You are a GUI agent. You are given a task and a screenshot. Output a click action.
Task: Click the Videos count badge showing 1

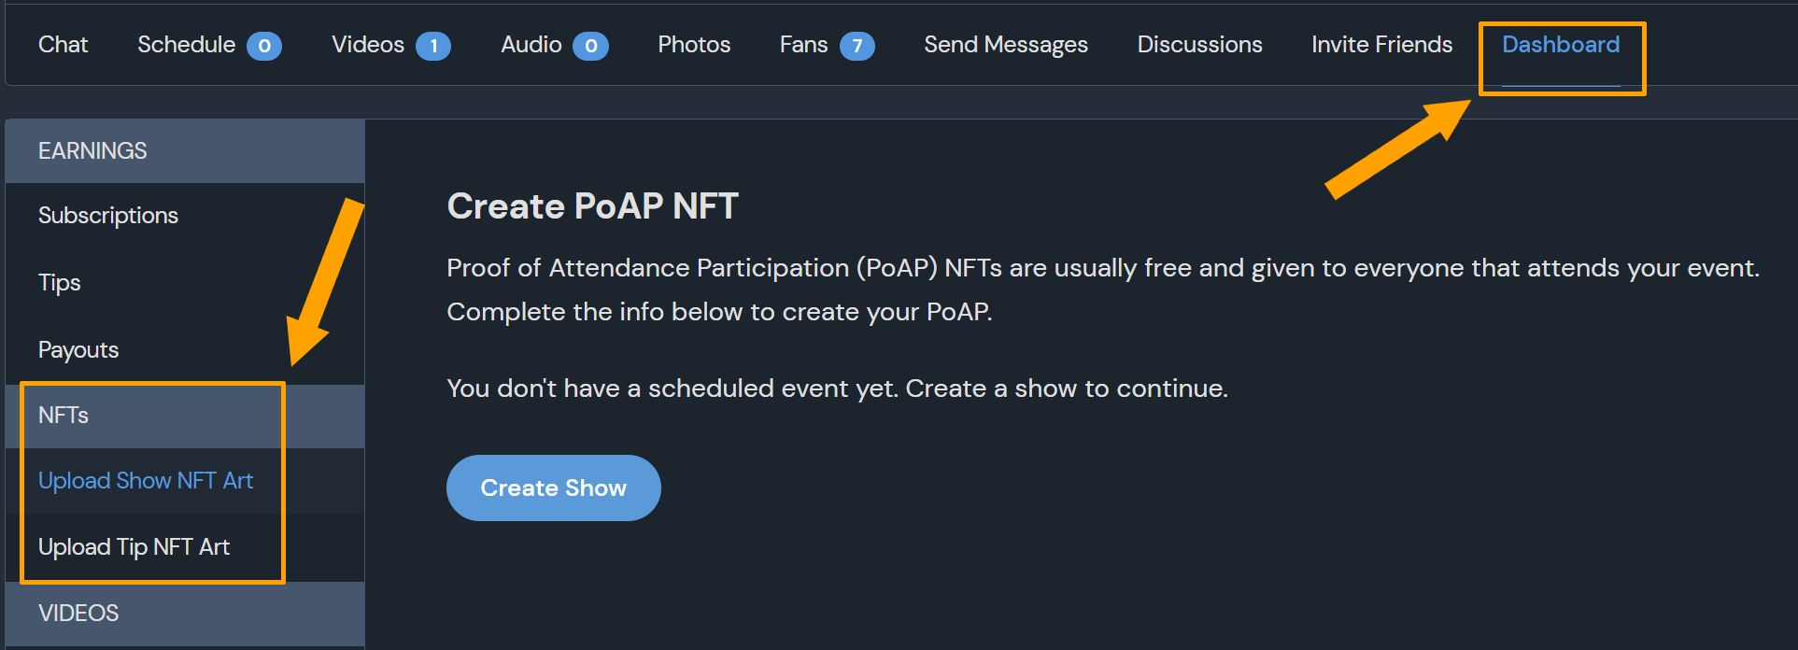click(x=433, y=46)
